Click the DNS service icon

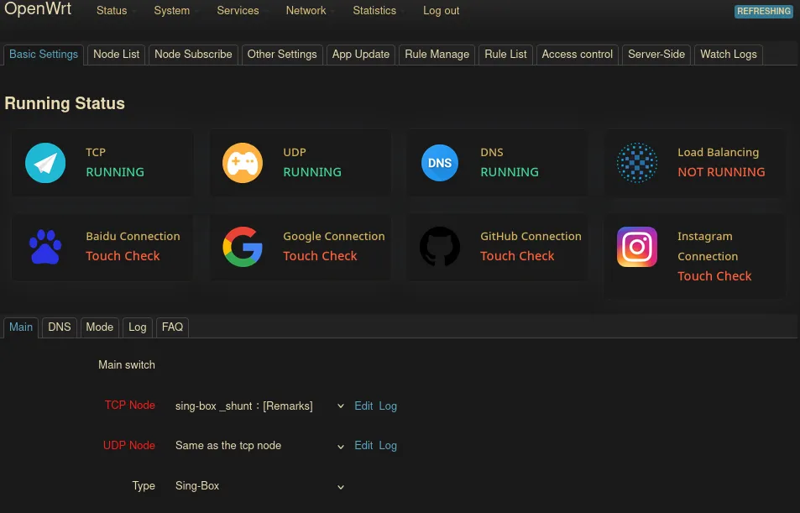[x=440, y=162]
